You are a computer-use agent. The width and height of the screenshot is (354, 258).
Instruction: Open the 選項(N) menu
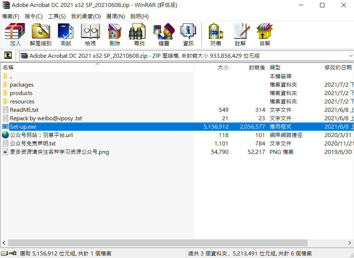(x=115, y=16)
